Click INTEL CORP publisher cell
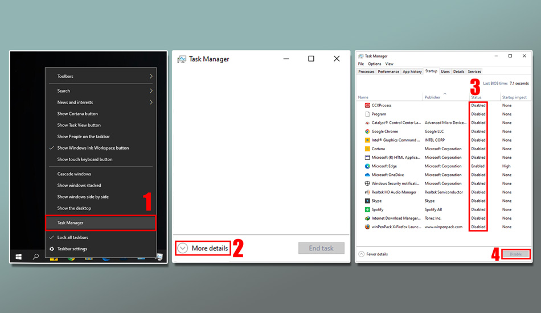Image resolution: width=541 pixels, height=313 pixels. pyautogui.click(x=435, y=140)
